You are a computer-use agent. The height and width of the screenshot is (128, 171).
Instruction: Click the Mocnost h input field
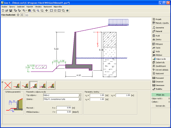[x=64, y=108]
